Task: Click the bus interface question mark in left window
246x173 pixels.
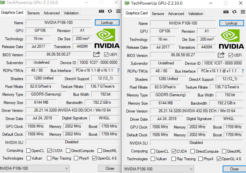Action: [x=118, y=70]
